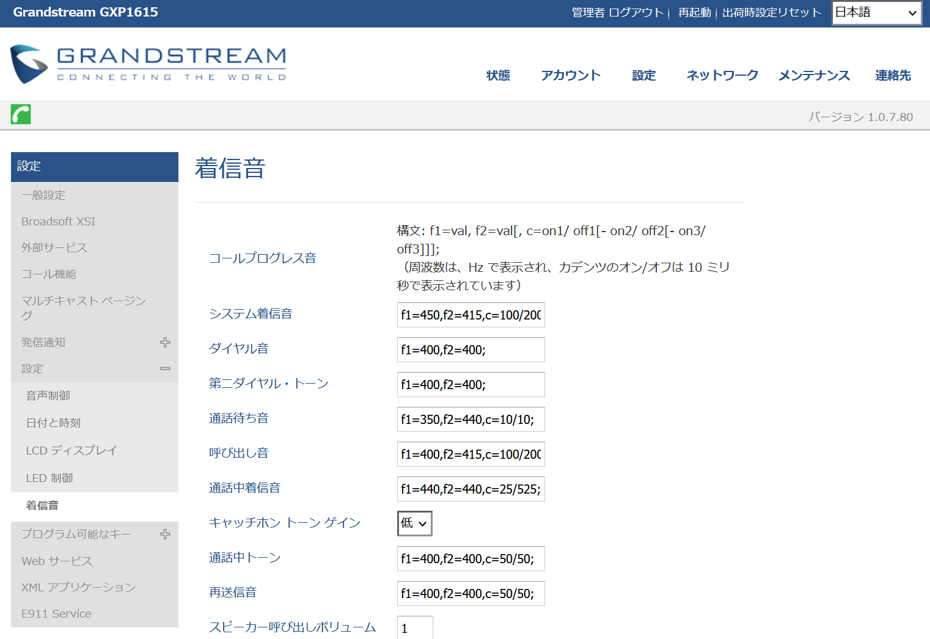930x639 pixels.
Task: Open the キャッチホン トーン ゲイン dropdown
Action: (x=414, y=524)
